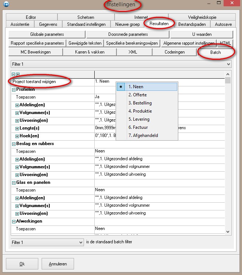
Task: Click the application icon in title bar
Action: 6,4
